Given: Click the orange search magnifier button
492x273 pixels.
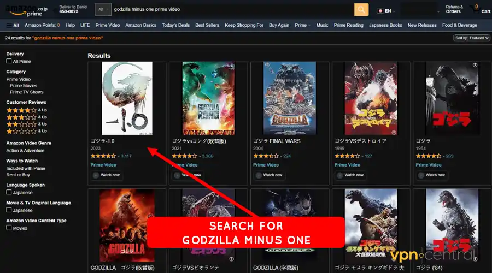Looking at the screenshot, I should pyautogui.click(x=361, y=9).
